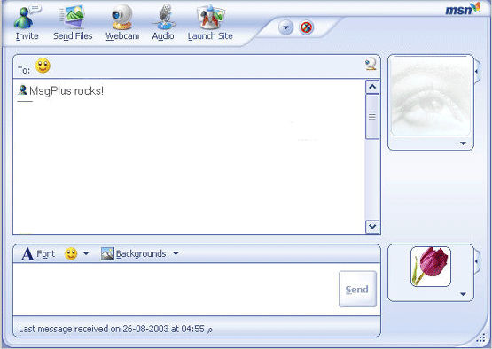Screen dimensions: 492x349
Task: Click the Send button
Action: (x=358, y=289)
